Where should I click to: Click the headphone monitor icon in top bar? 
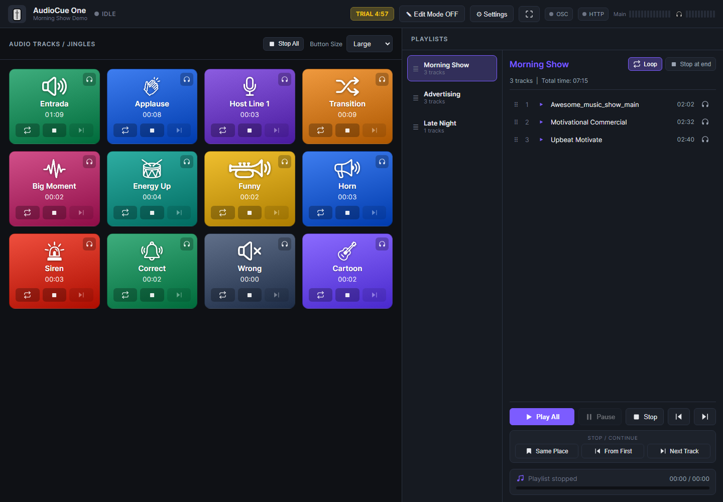click(x=679, y=14)
